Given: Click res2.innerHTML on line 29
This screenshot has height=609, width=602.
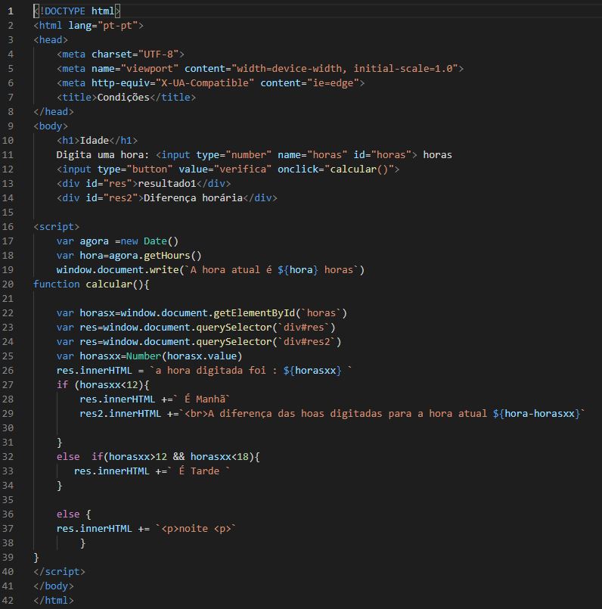Looking at the screenshot, I should click(x=120, y=414).
